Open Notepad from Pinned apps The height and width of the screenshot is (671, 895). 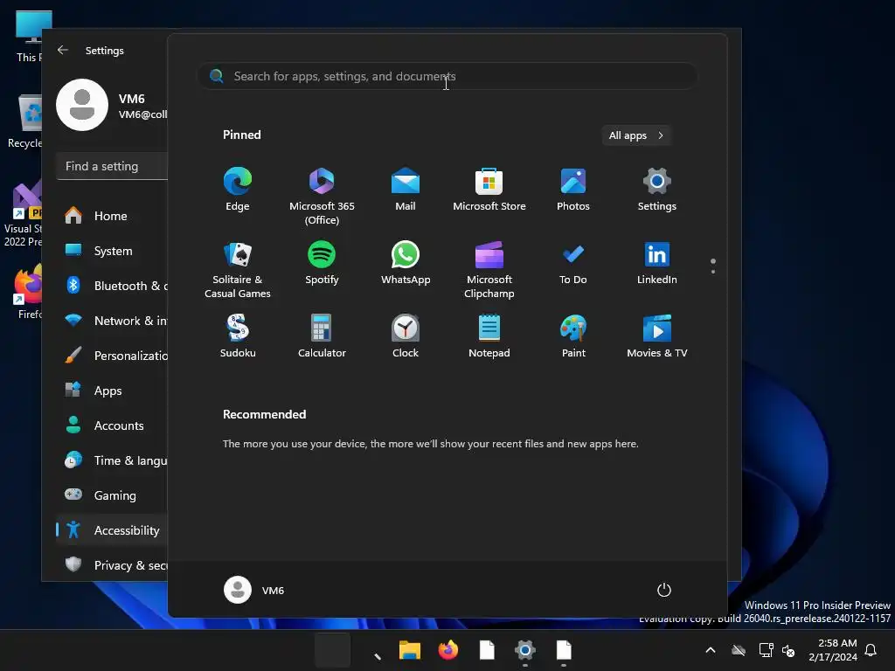pos(489,336)
